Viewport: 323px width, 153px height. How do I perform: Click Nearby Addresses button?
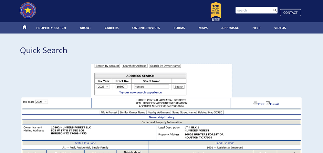(159, 113)
